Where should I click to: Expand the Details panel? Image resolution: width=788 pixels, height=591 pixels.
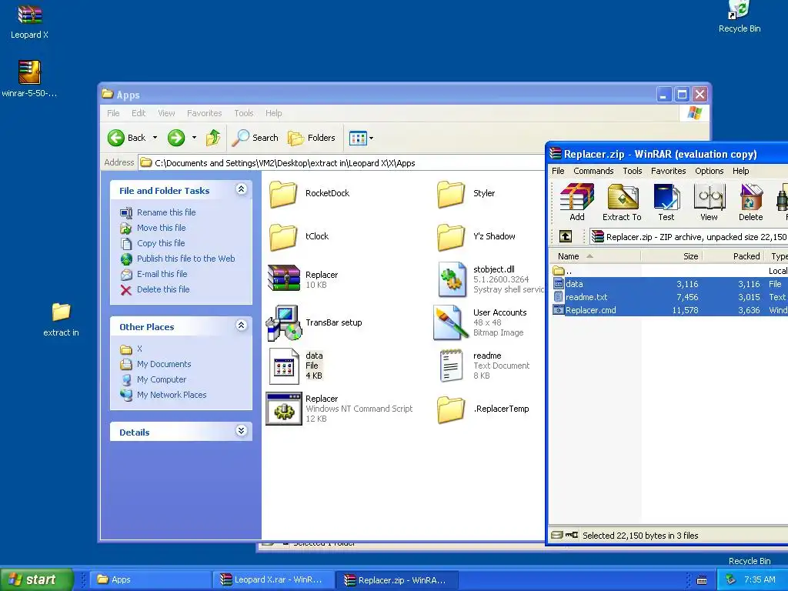[241, 431]
